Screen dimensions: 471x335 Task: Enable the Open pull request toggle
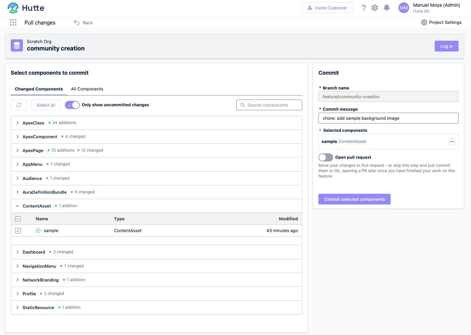pos(326,157)
